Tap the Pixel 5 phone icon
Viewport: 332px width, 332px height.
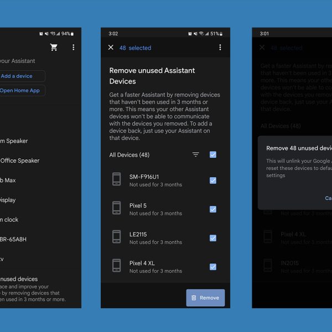click(x=117, y=209)
